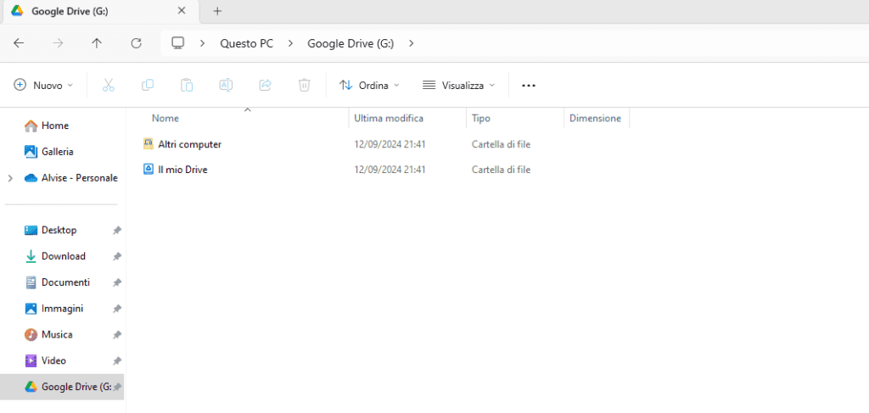The image size is (869, 413).
Task: Expand the Alvise - Personale tree node
Action: pyautogui.click(x=10, y=178)
